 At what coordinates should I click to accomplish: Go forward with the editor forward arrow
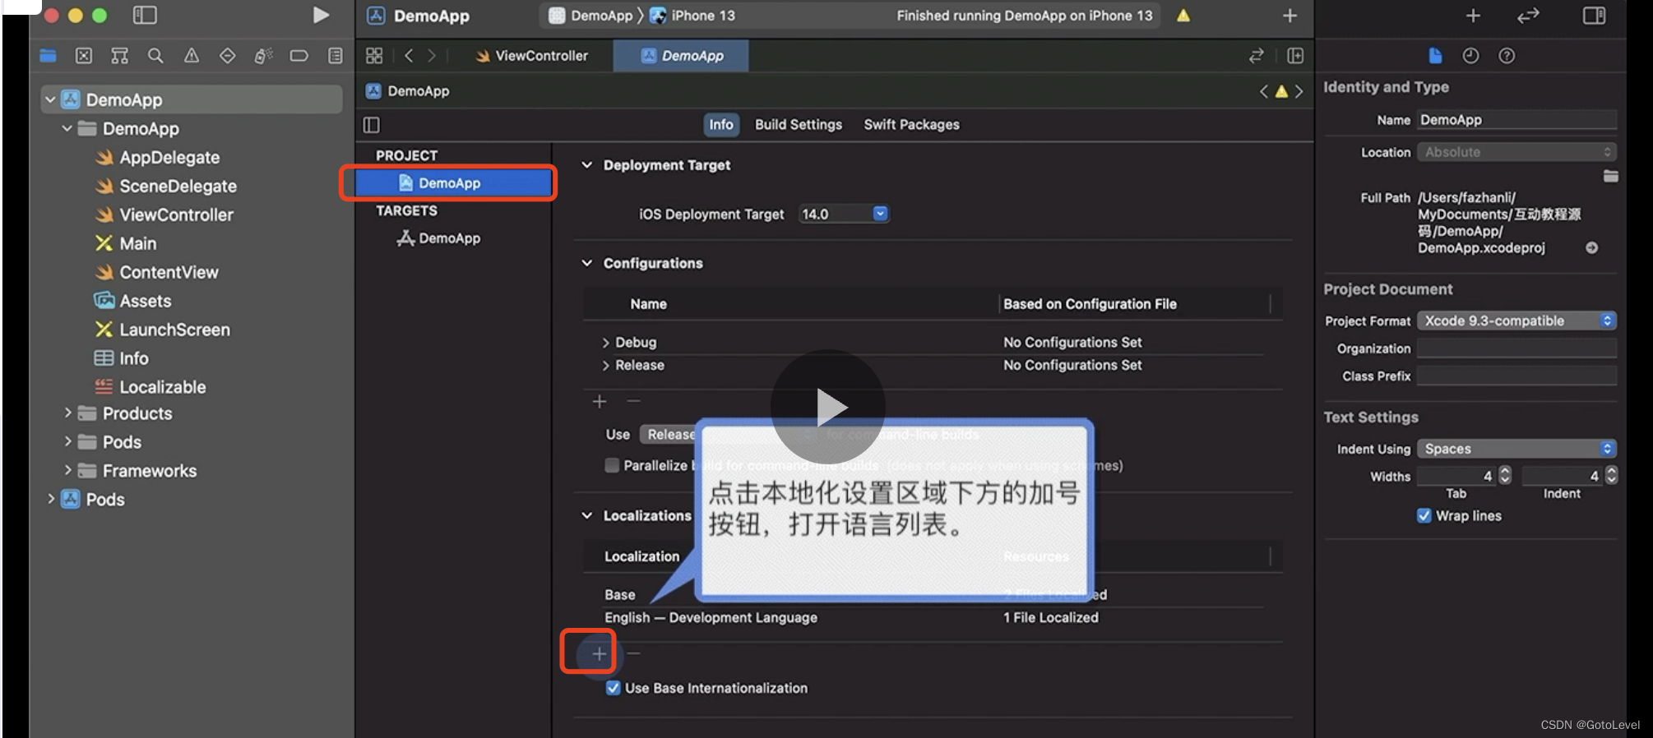click(x=432, y=56)
